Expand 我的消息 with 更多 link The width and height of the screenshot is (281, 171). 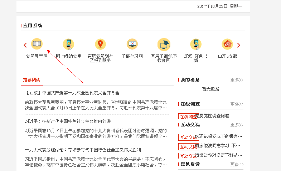pos(237,80)
